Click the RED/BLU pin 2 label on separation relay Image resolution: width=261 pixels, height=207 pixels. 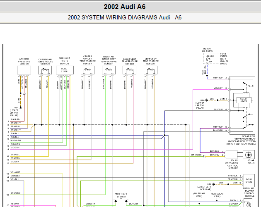[218, 78]
